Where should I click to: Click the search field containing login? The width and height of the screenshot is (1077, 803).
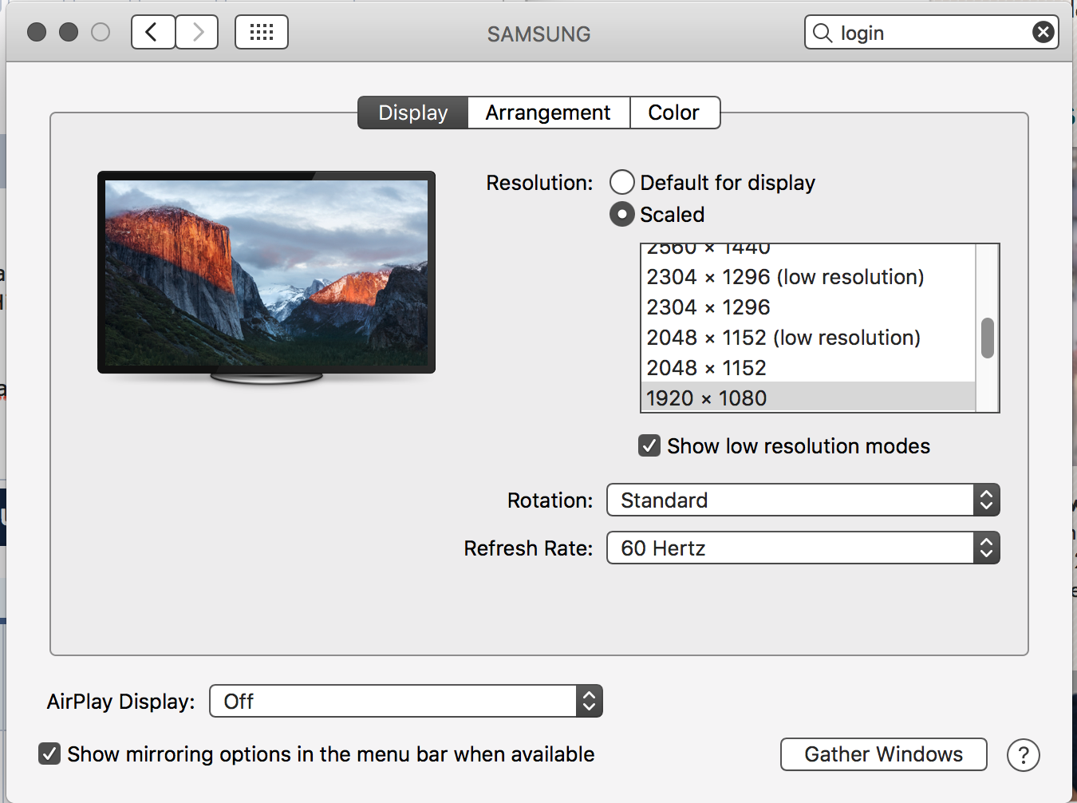[x=932, y=33]
